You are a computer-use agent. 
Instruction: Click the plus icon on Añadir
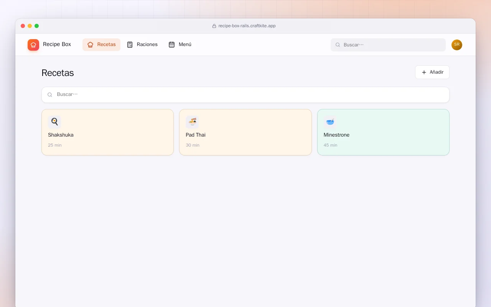(x=424, y=72)
